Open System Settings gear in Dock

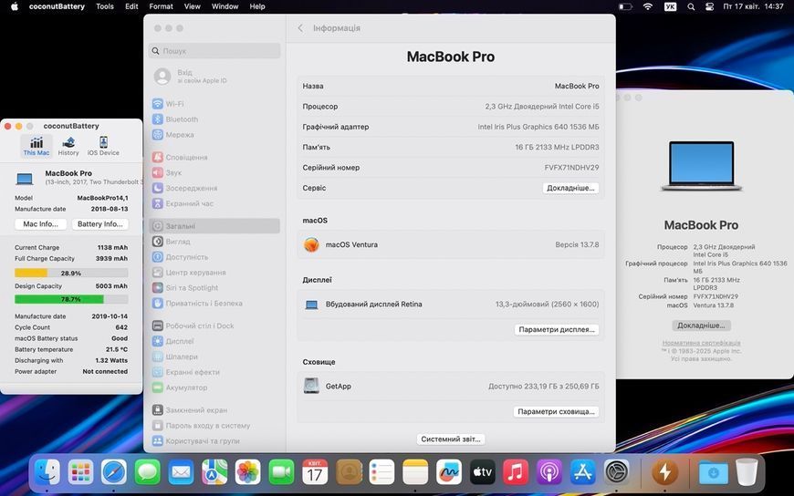[x=617, y=472]
